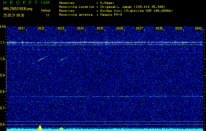206x131 pixels.
Task: Select antenna name Maspro FM-3
Action: pyautogui.click(x=111, y=15)
